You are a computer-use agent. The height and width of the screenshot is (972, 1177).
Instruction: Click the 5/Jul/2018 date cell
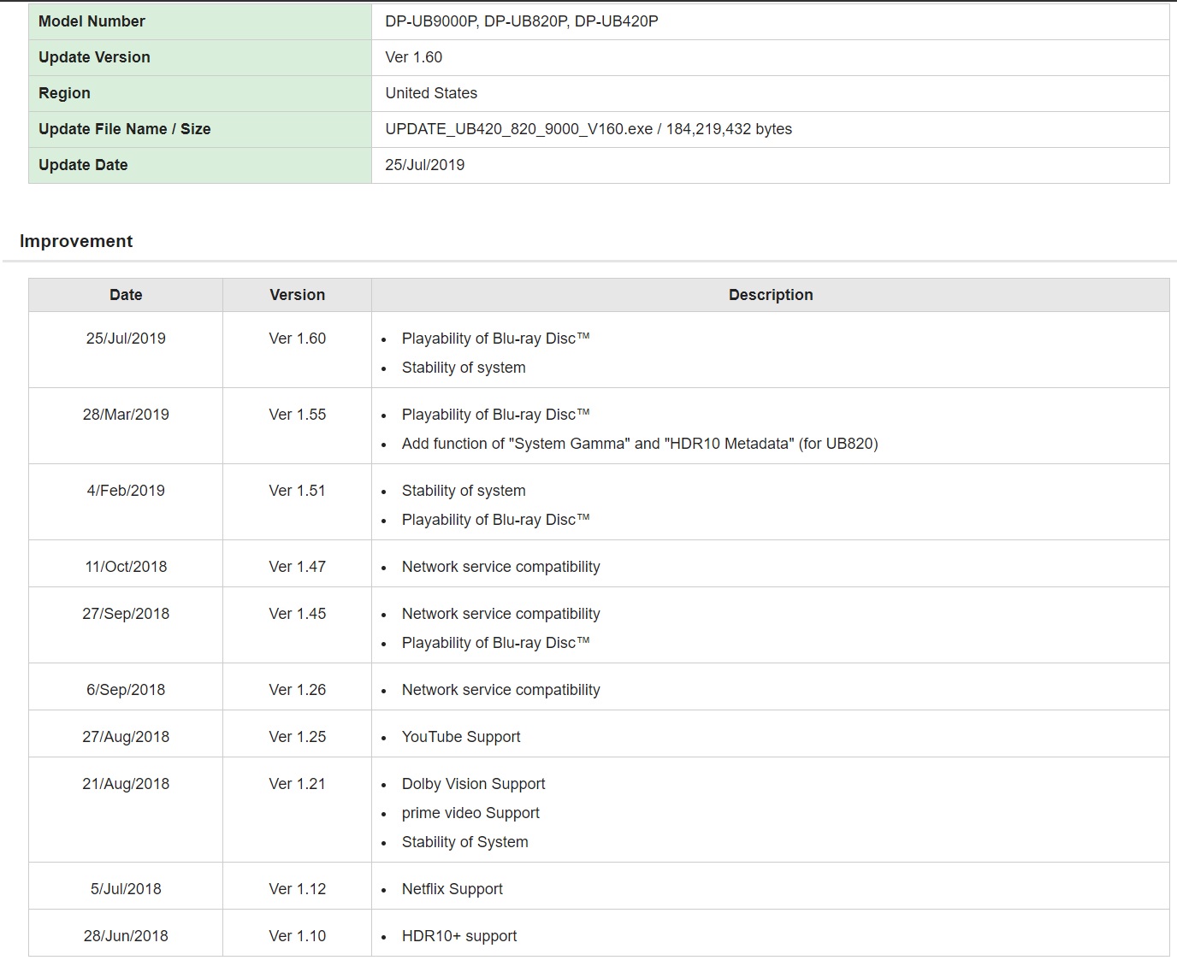126,889
